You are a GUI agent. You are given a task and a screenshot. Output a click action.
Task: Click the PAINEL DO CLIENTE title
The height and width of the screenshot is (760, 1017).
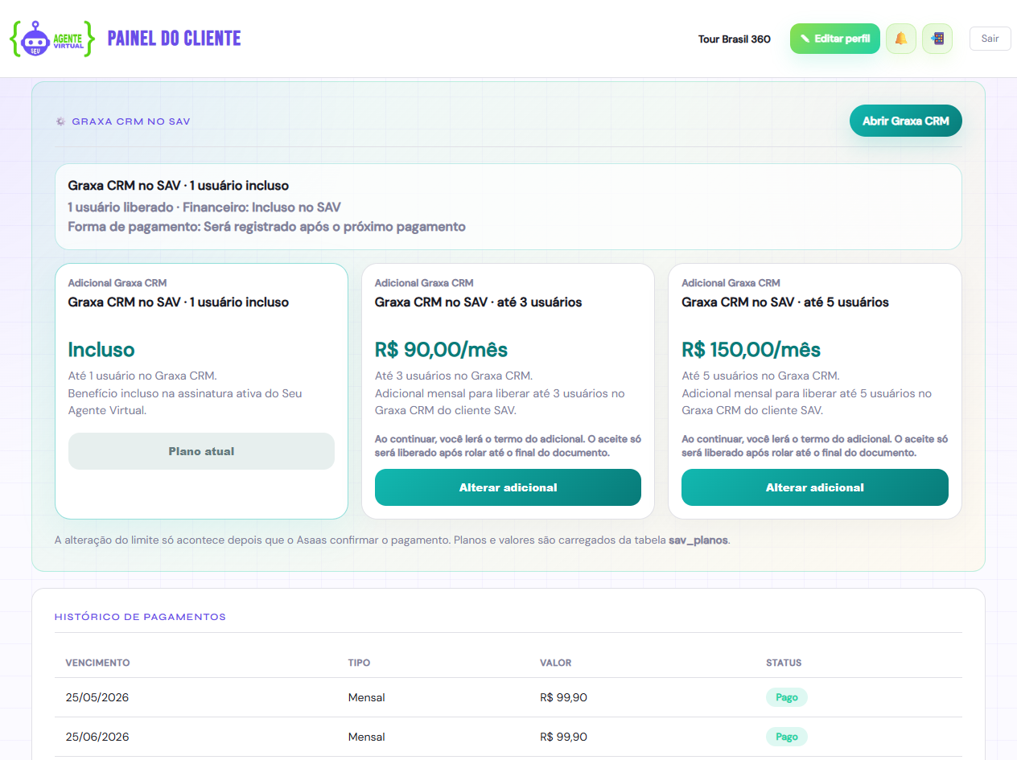174,38
